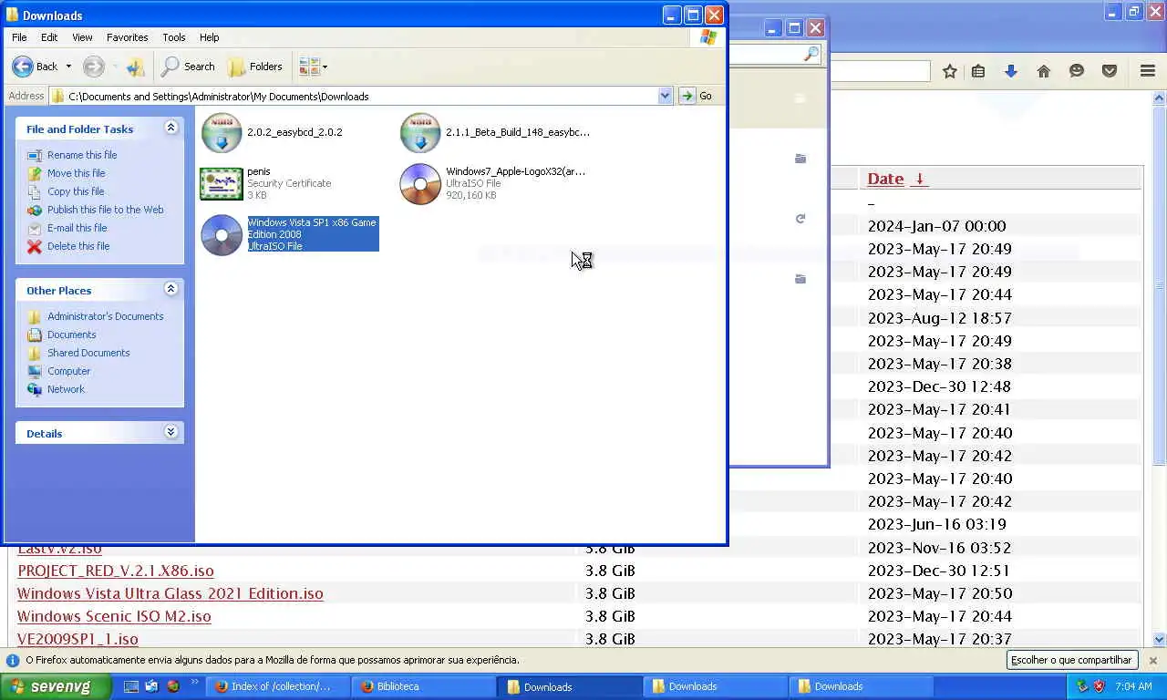Click the red X Delete this file icon
The width and height of the screenshot is (1167, 700).
coord(35,246)
